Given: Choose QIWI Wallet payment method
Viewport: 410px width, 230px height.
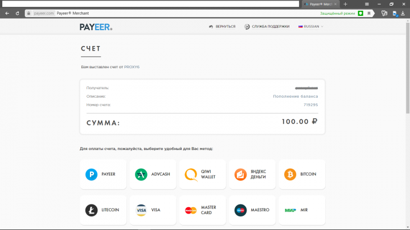Looking at the screenshot, I should point(203,174).
